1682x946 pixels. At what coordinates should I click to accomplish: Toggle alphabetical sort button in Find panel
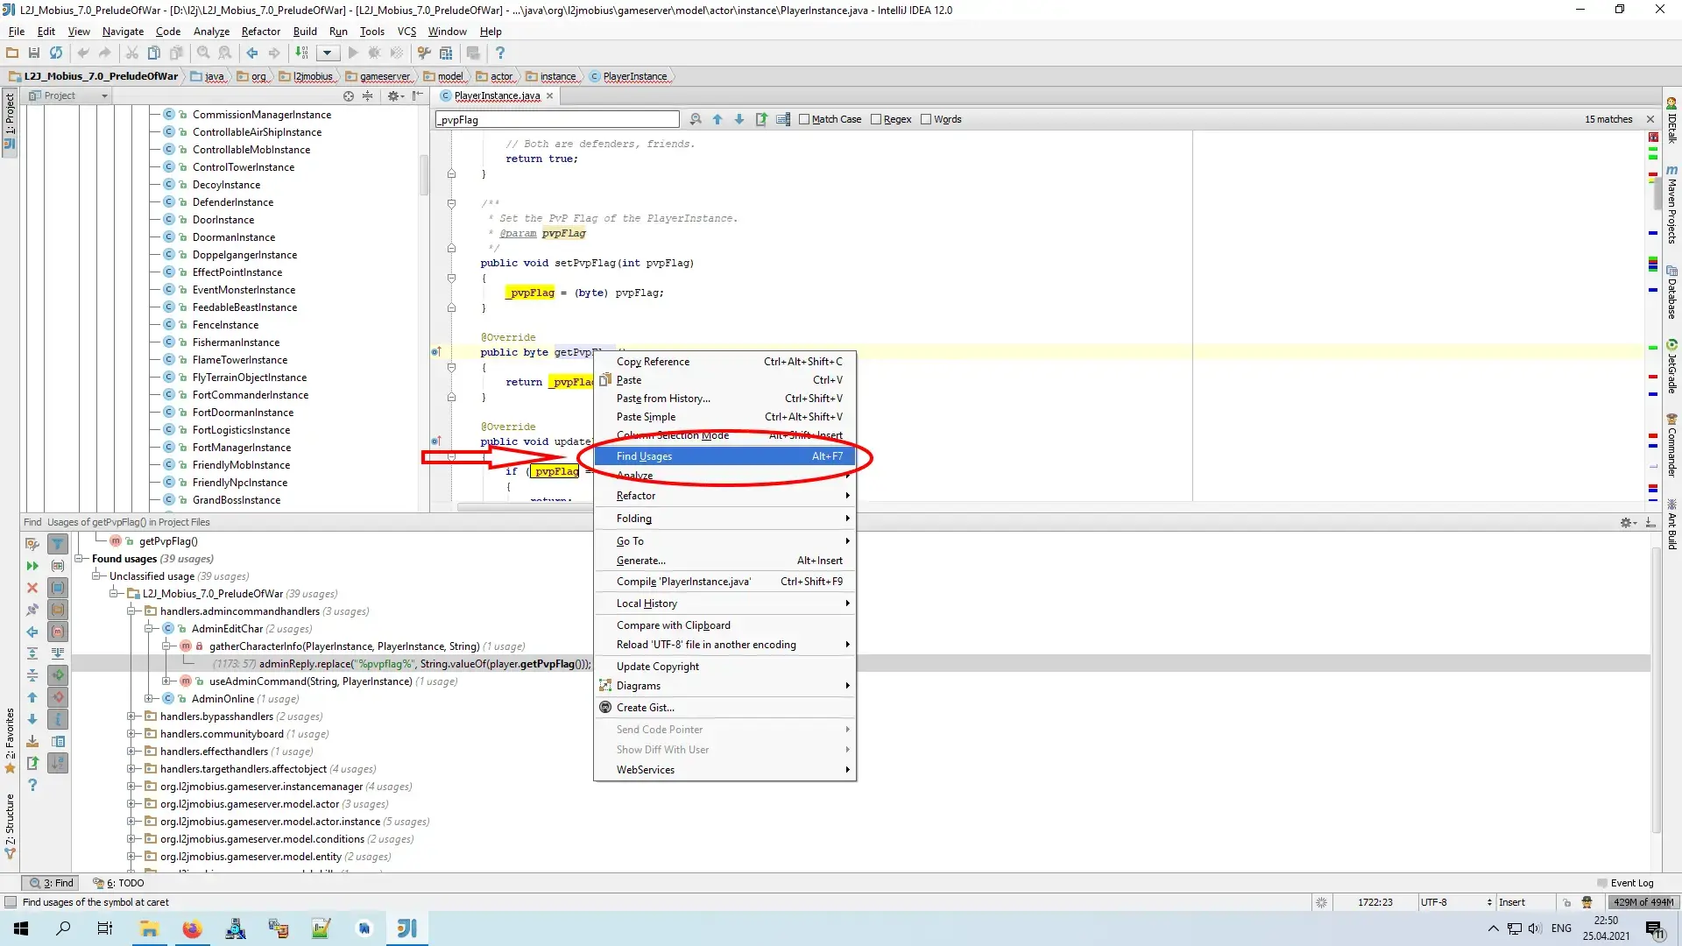[58, 763]
